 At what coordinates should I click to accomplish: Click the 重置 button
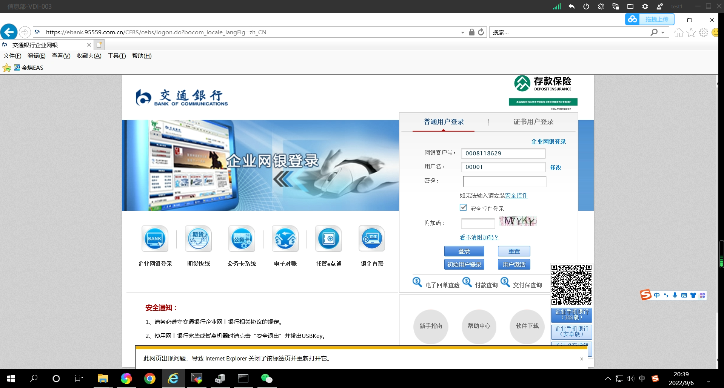click(514, 251)
